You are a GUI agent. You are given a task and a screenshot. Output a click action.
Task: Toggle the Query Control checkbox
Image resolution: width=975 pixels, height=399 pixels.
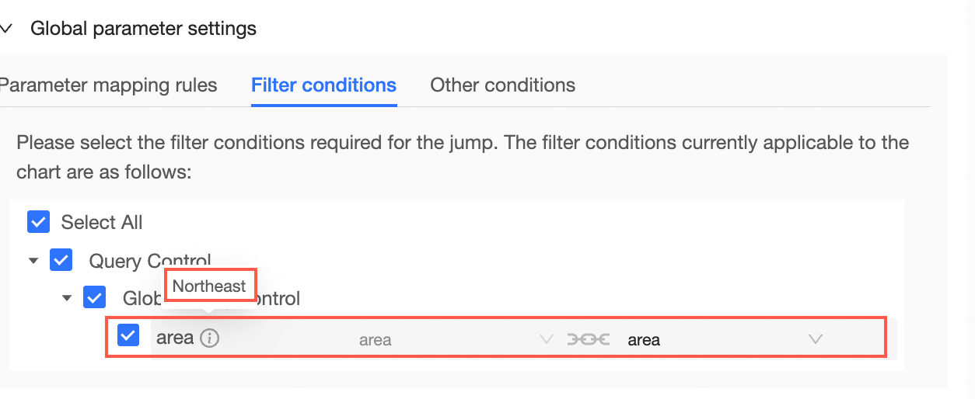coord(61,260)
